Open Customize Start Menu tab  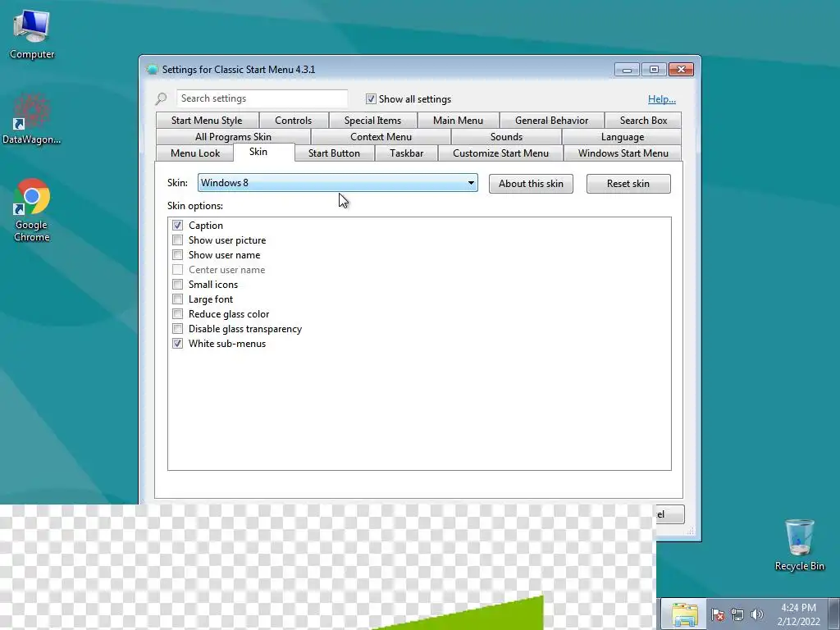click(x=501, y=153)
